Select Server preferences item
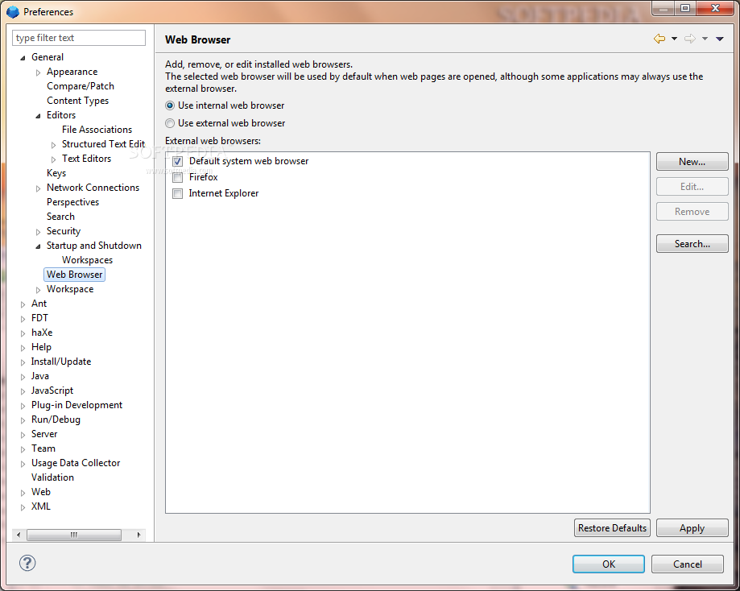The image size is (740, 591). 44,434
